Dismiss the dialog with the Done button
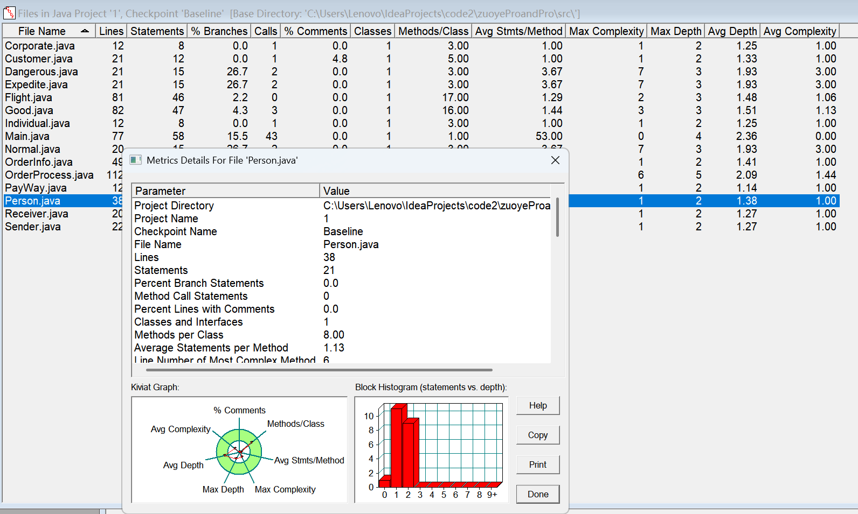 [x=538, y=495]
